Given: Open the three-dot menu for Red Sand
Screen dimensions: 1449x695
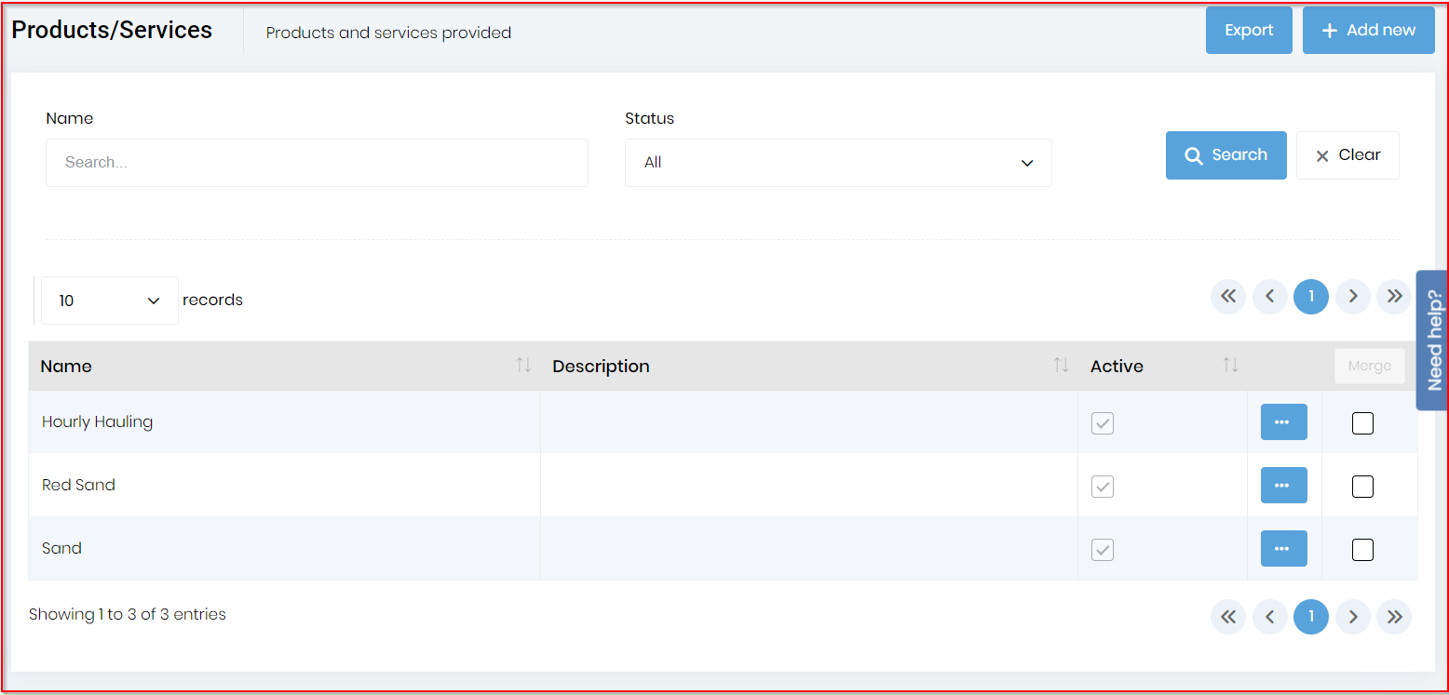Looking at the screenshot, I should [x=1283, y=486].
